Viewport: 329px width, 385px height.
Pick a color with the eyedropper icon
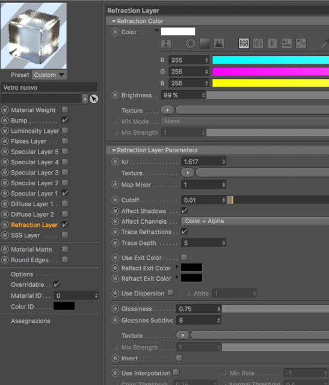[x=325, y=44]
